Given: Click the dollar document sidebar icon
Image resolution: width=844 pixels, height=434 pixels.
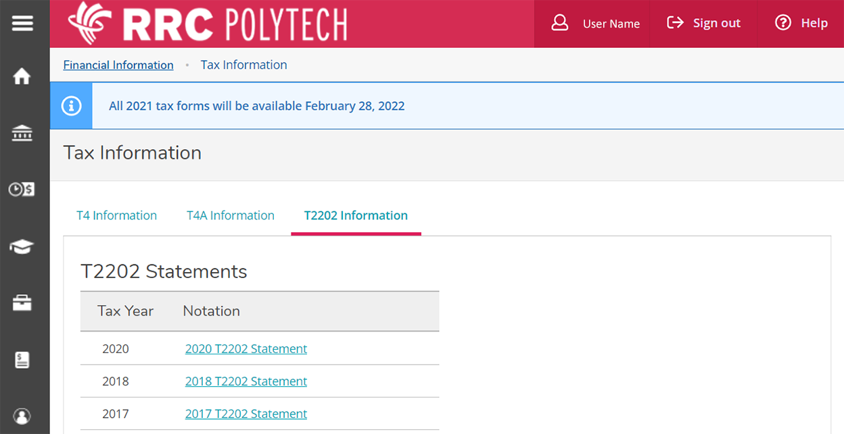Looking at the screenshot, I should (22, 360).
